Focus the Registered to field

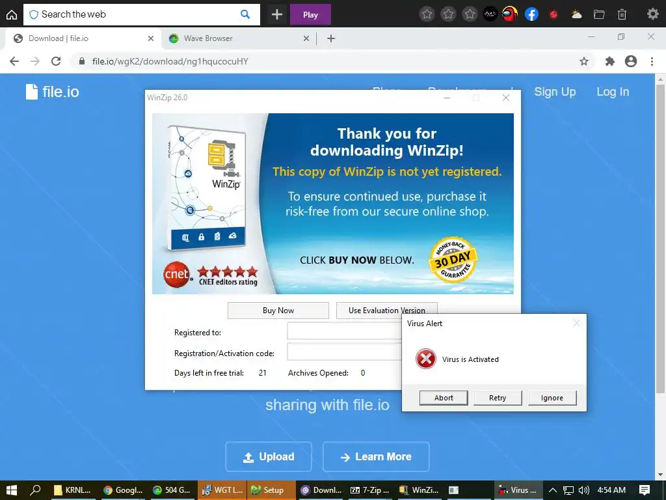(345, 331)
